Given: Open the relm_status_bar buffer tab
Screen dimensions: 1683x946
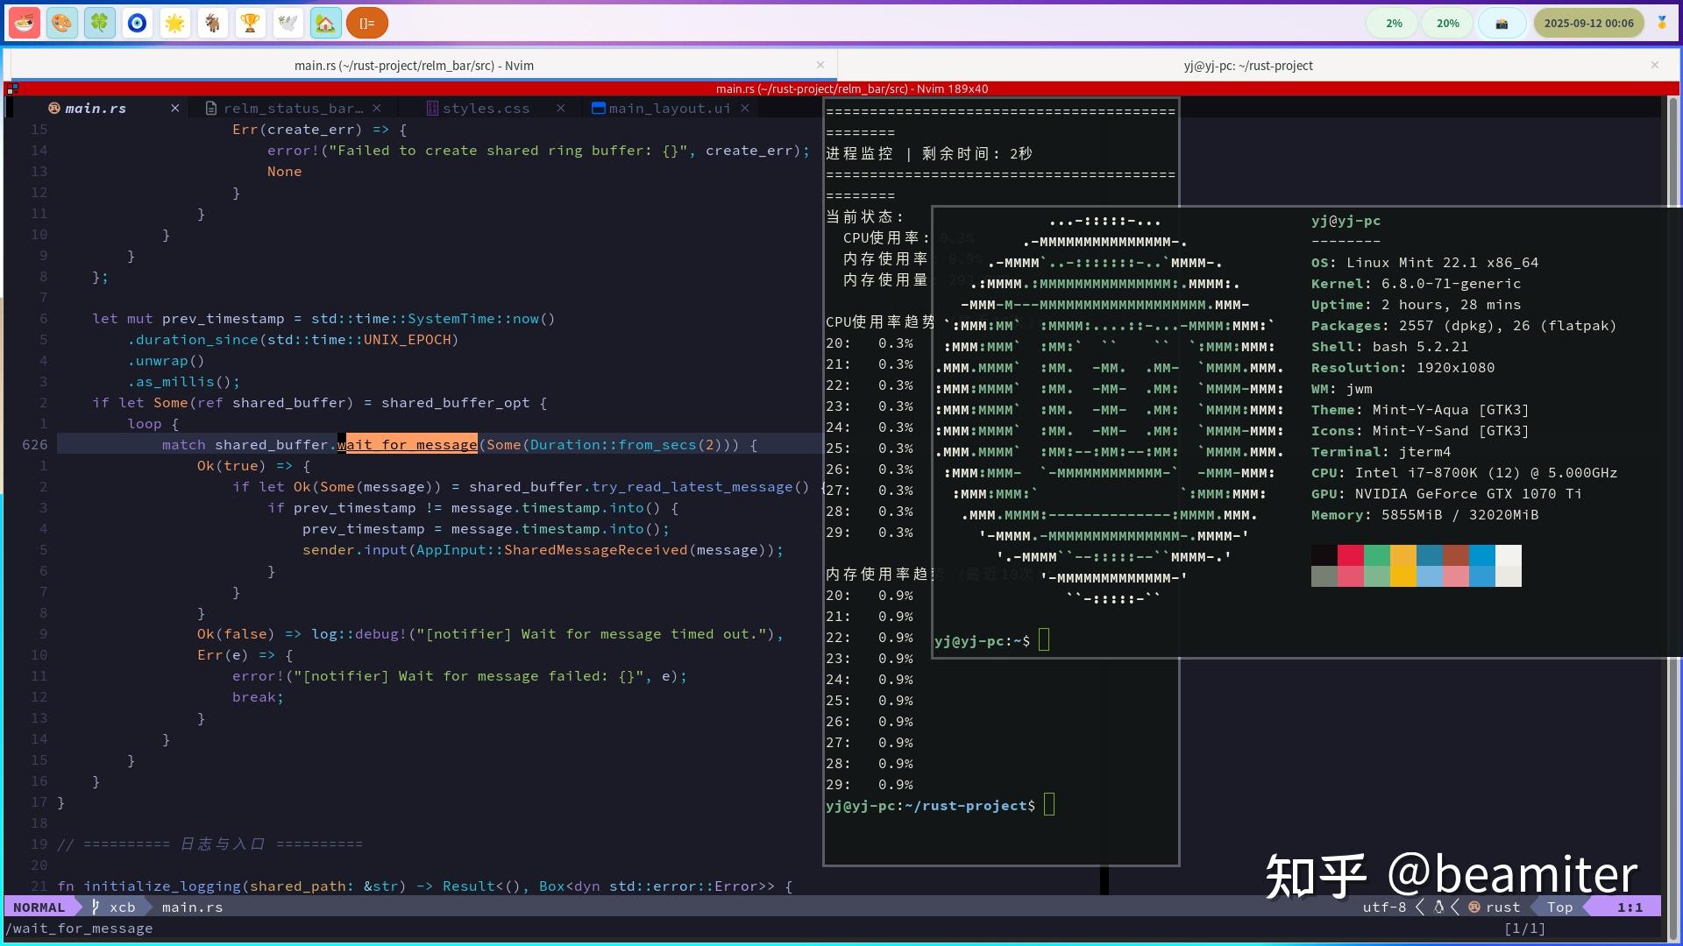Looking at the screenshot, I should click(293, 109).
